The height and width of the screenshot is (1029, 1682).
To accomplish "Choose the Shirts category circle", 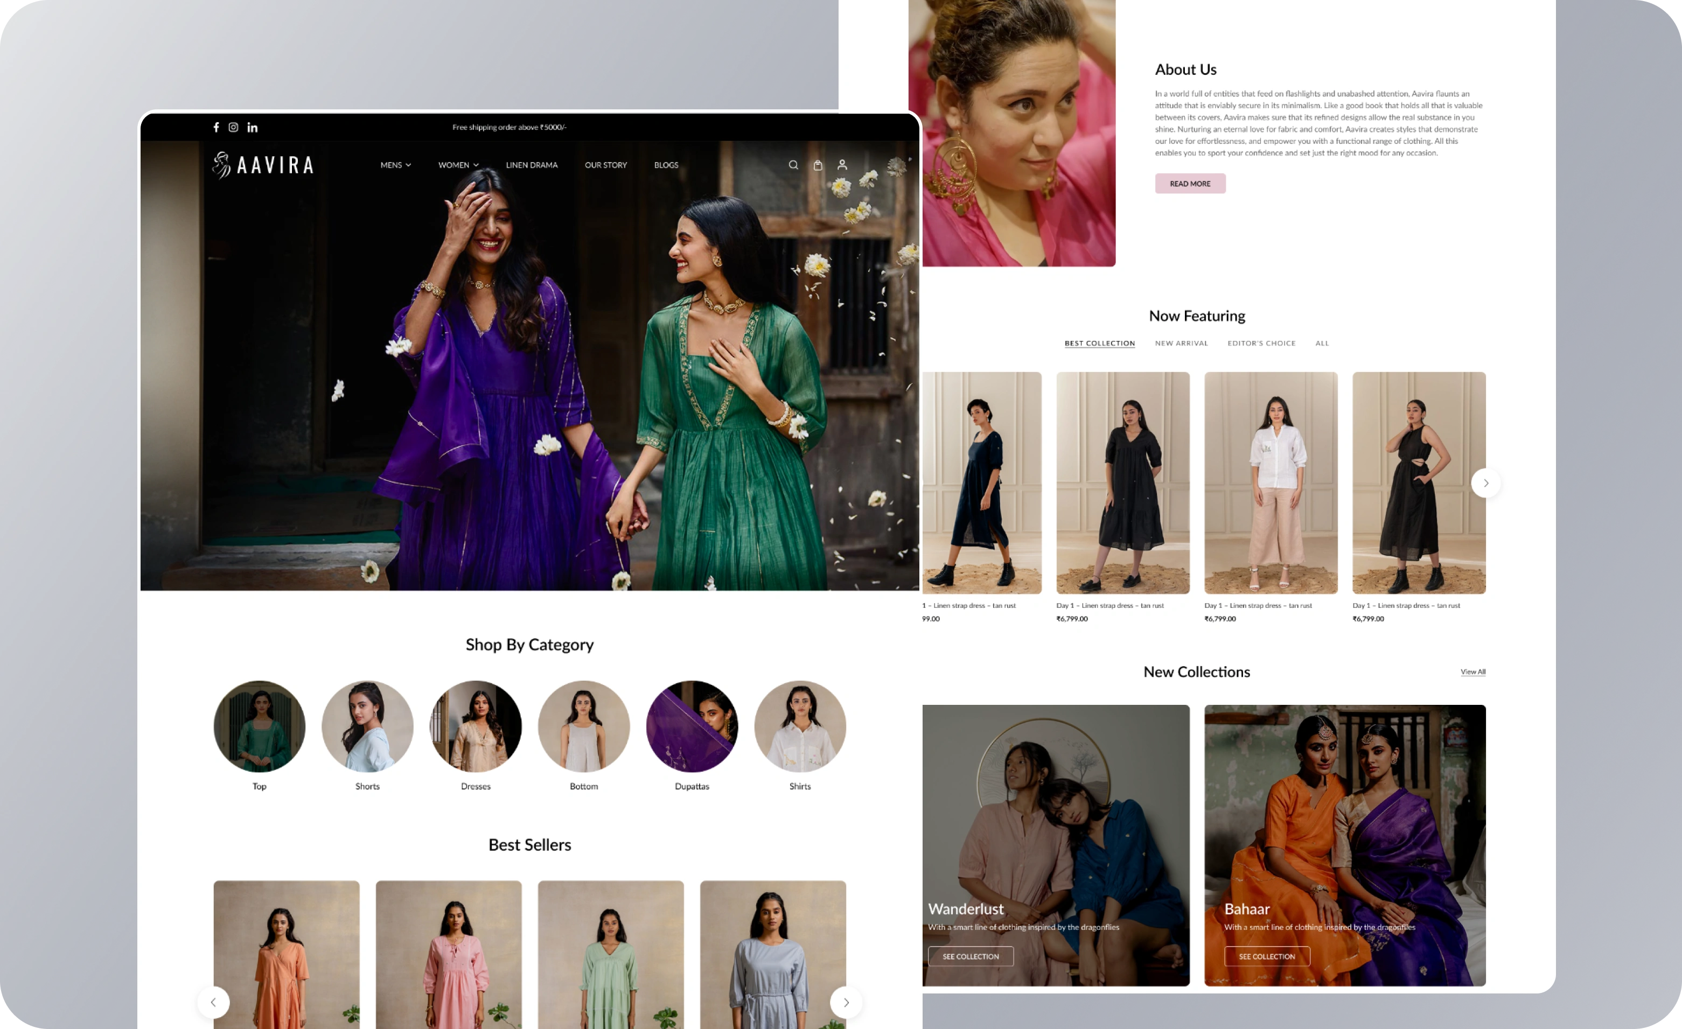I will point(800,726).
